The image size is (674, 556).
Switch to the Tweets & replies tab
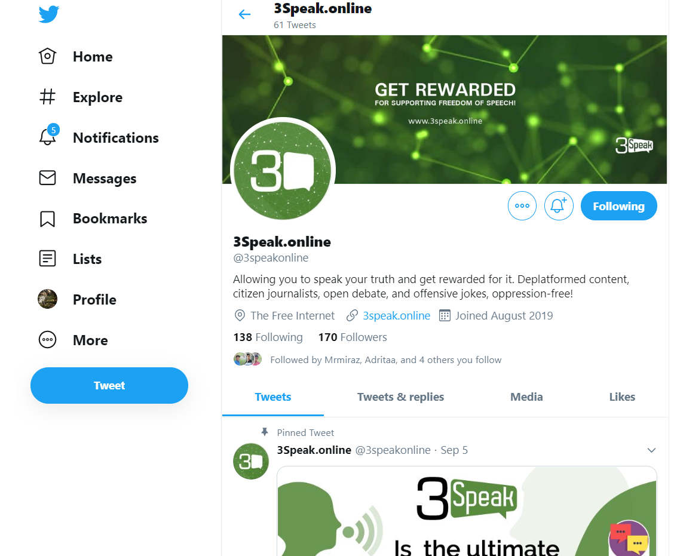point(400,397)
